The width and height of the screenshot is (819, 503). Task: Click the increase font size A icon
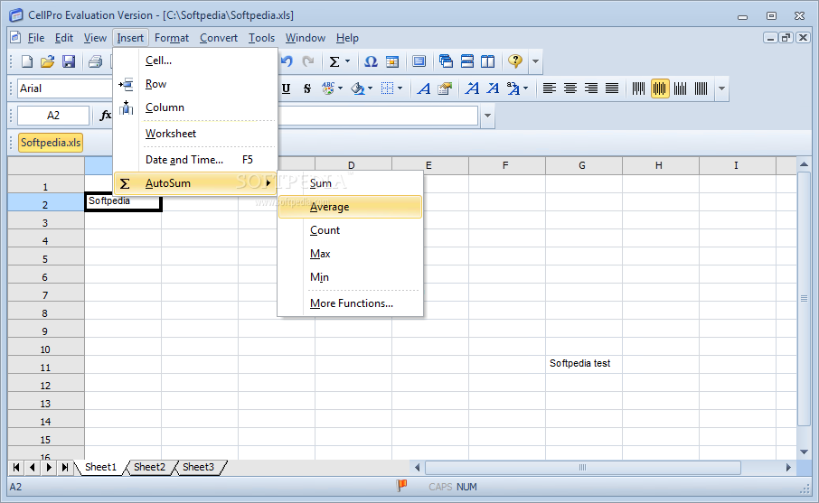(472, 88)
